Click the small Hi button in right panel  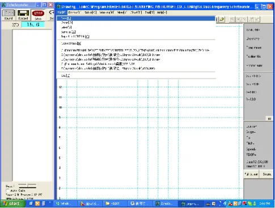269,119
